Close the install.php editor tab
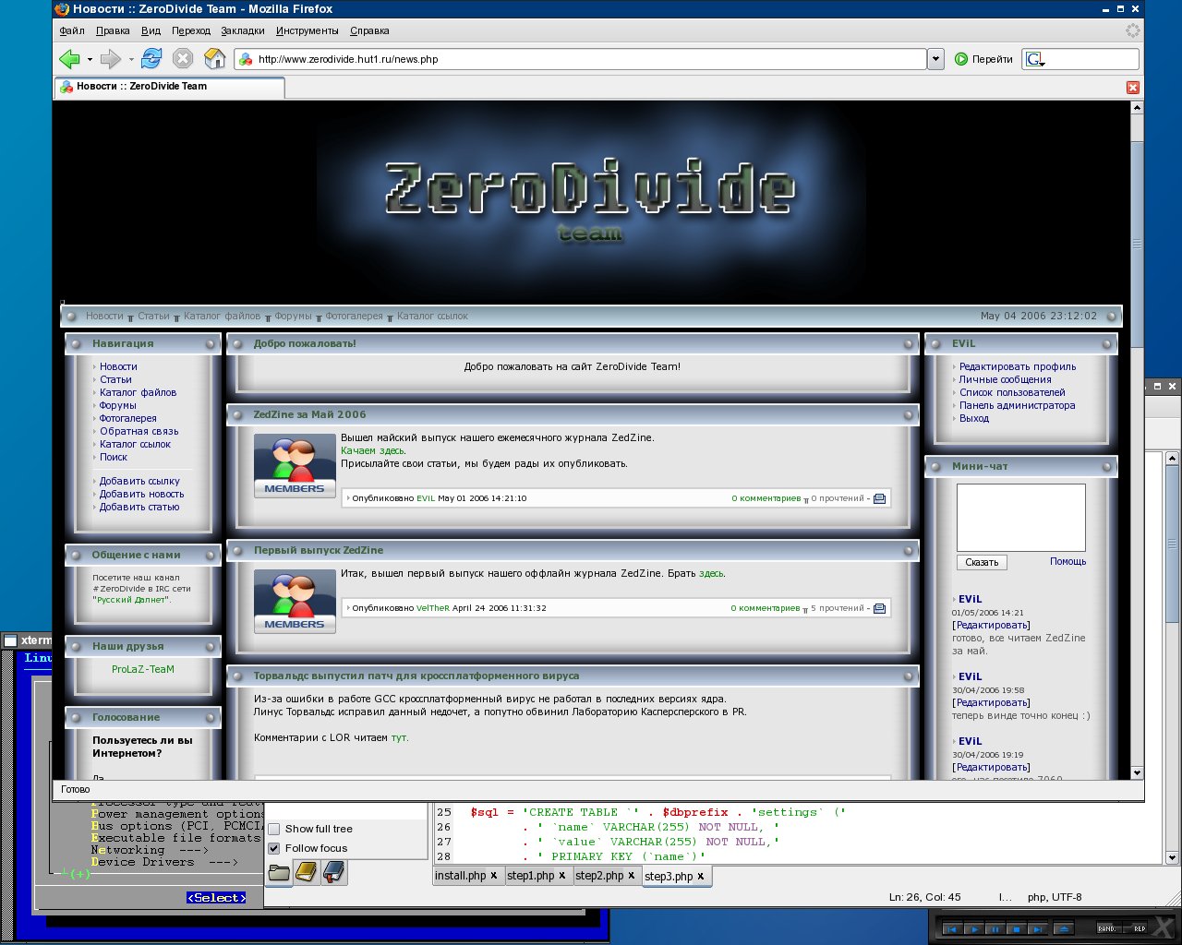This screenshot has height=945, width=1182. [x=494, y=876]
